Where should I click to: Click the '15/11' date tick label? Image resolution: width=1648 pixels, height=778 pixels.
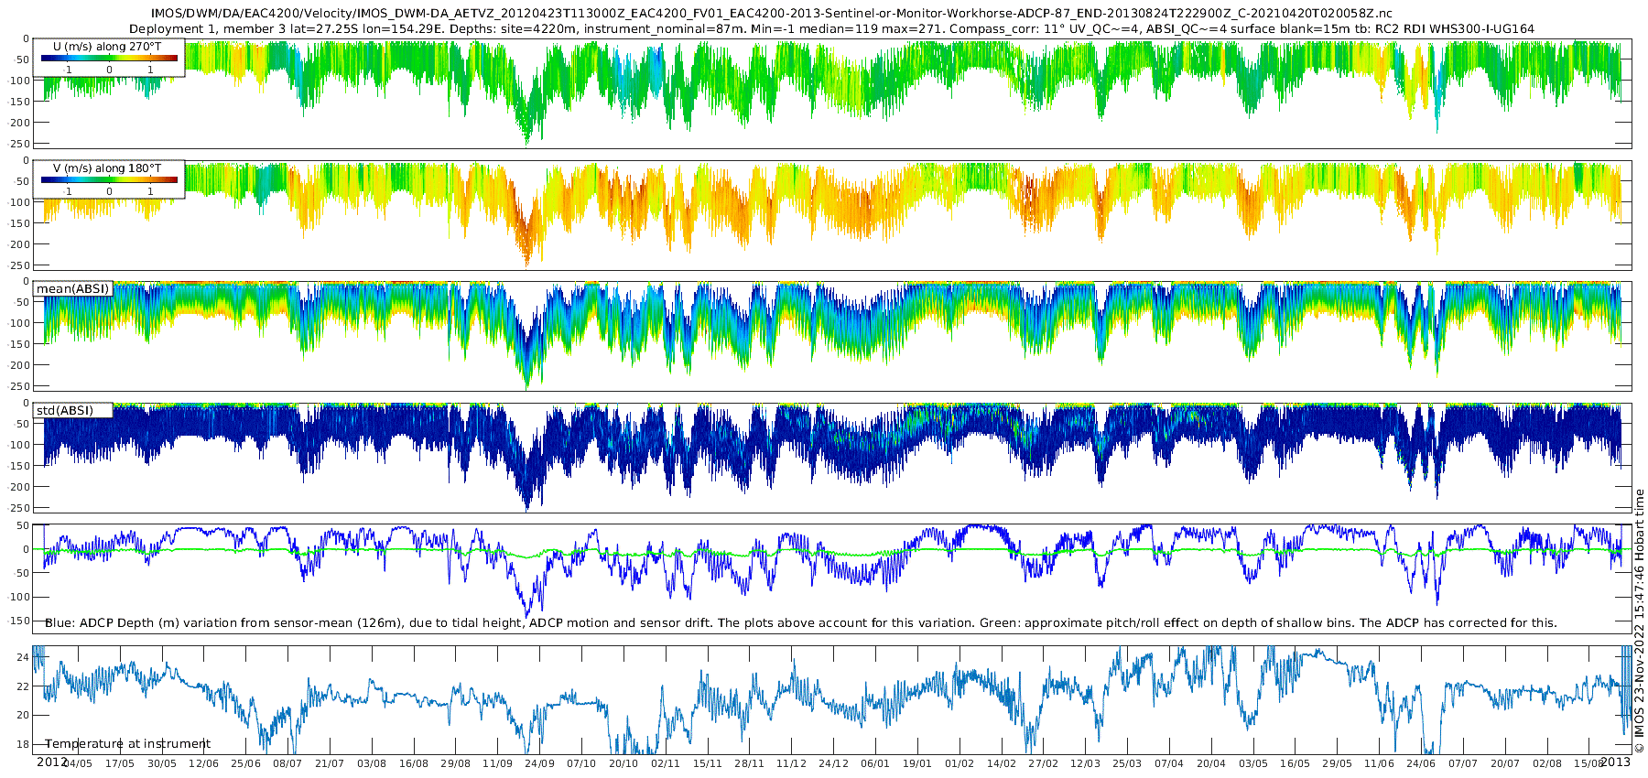708,763
